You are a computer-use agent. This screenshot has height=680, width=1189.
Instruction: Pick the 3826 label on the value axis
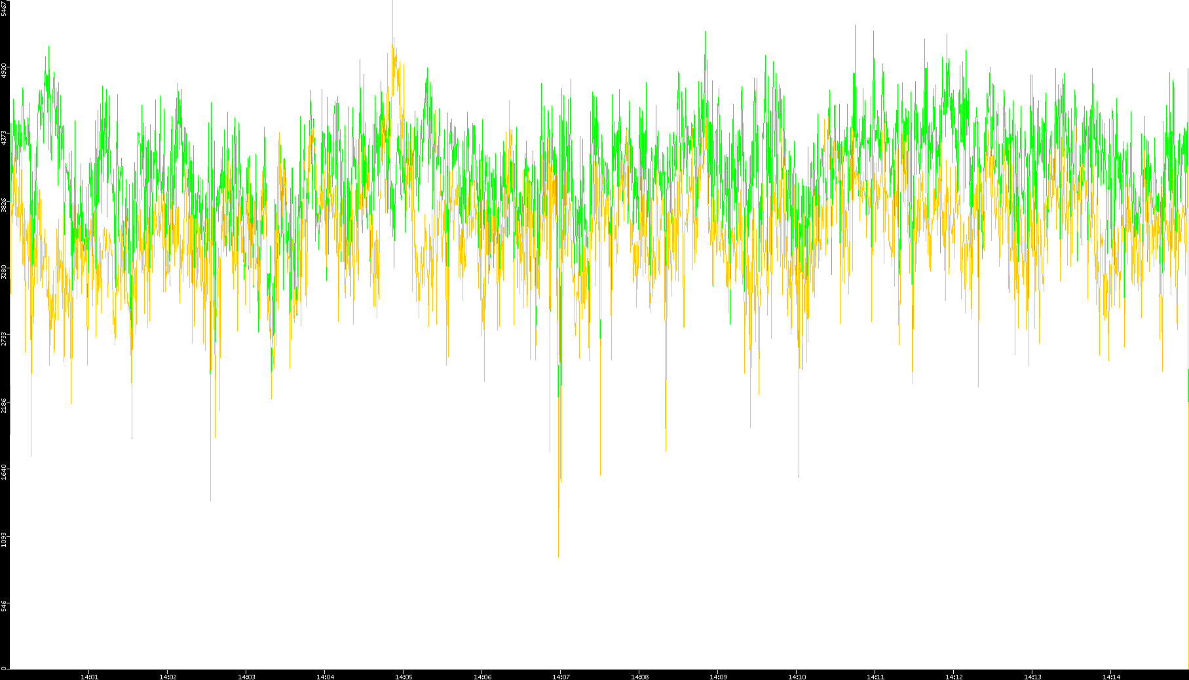[x=4, y=205]
